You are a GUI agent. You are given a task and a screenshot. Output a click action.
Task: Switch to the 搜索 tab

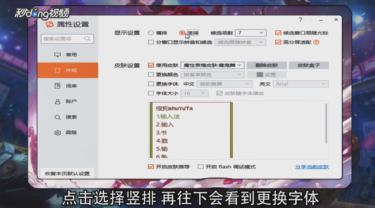[68, 117]
